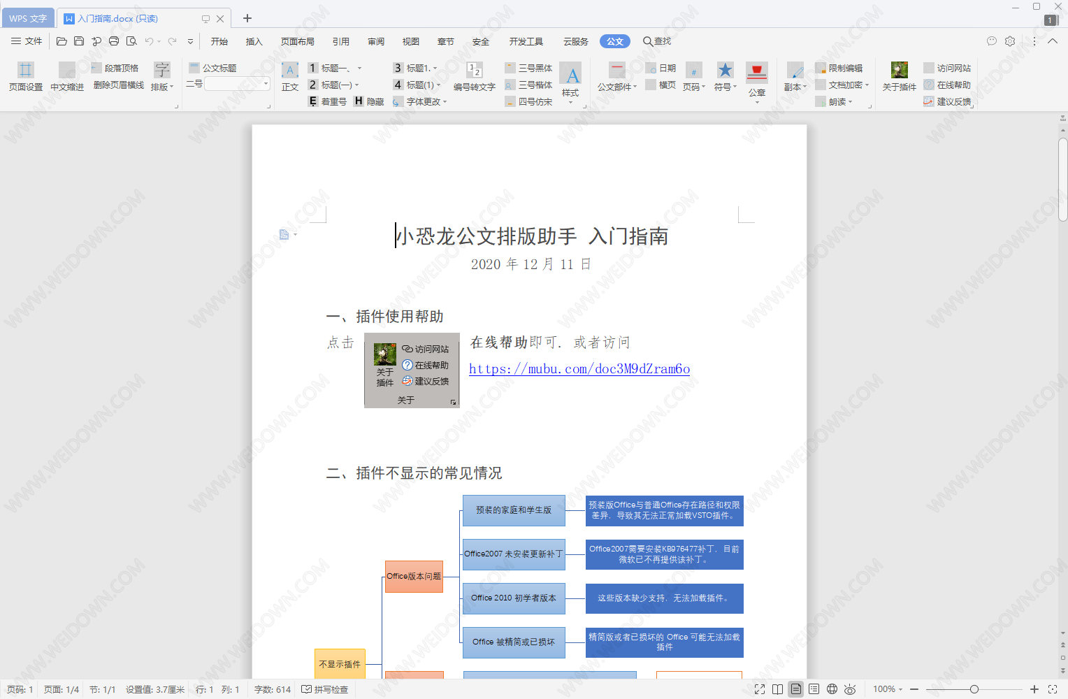The height and width of the screenshot is (699, 1068).
Task: Click the print preview icon in toolbar
Action: 131,41
